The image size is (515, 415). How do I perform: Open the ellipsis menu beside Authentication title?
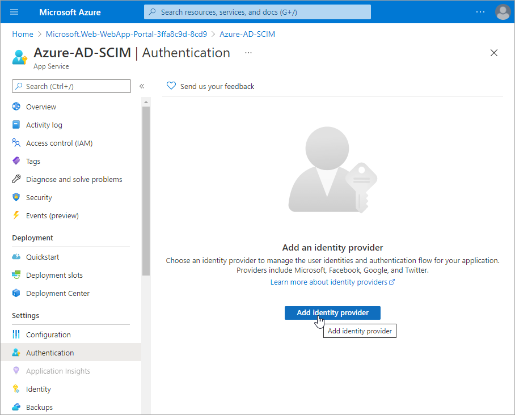pos(248,53)
